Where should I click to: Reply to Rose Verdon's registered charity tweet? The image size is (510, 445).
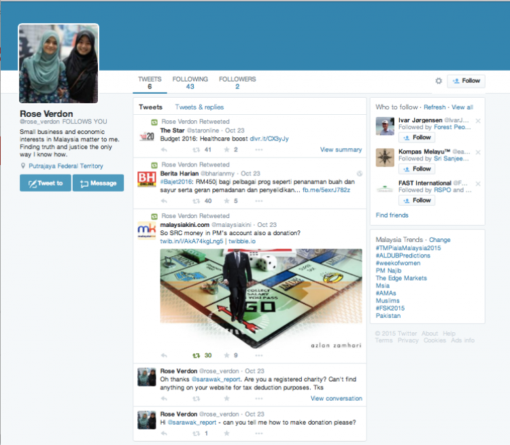click(164, 399)
